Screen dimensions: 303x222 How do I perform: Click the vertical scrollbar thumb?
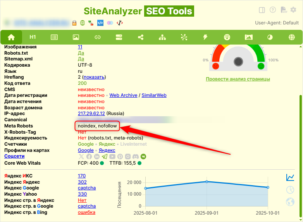[301, 156]
